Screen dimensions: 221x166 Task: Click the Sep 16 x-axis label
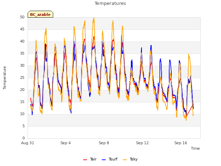pos(181,143)
